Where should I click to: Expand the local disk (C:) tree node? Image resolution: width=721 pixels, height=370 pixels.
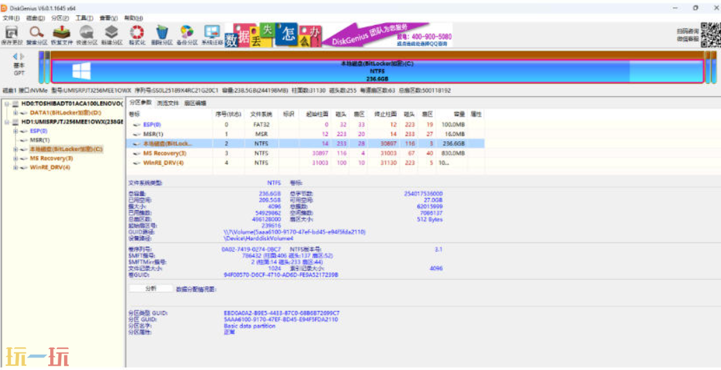tap(15, 149)
